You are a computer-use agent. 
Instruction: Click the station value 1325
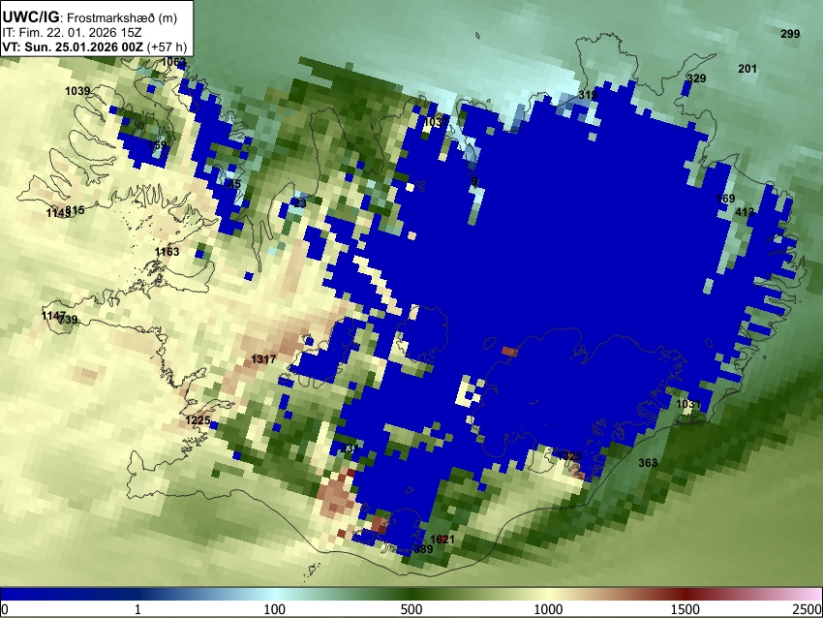click(569, 456)
